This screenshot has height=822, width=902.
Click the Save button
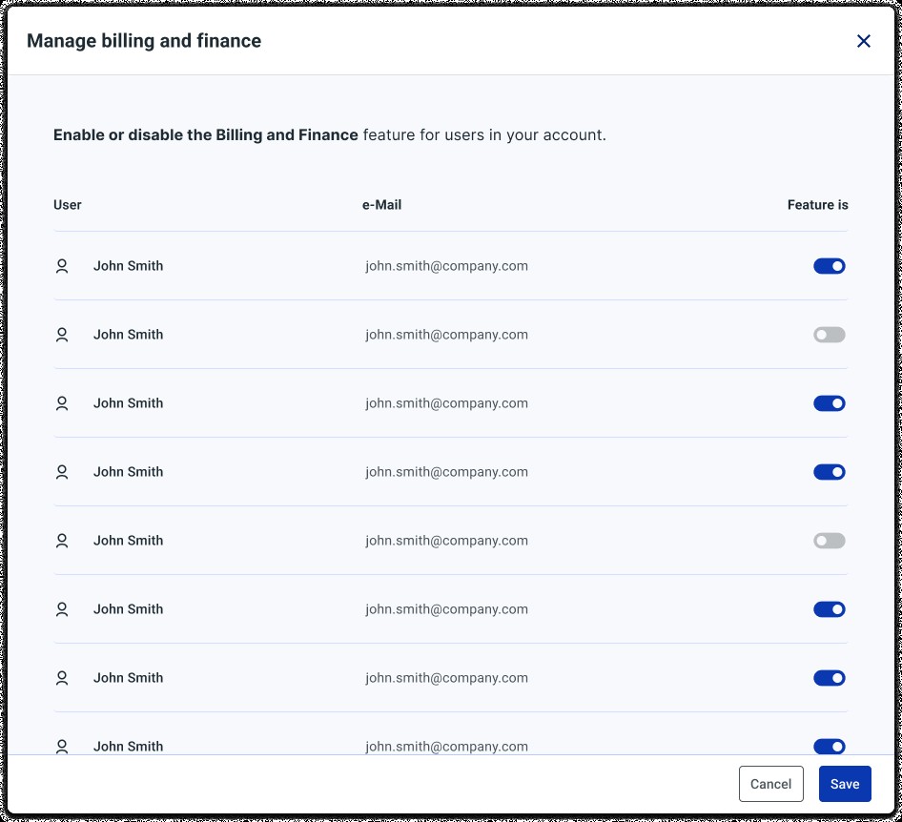pos(845,784)
